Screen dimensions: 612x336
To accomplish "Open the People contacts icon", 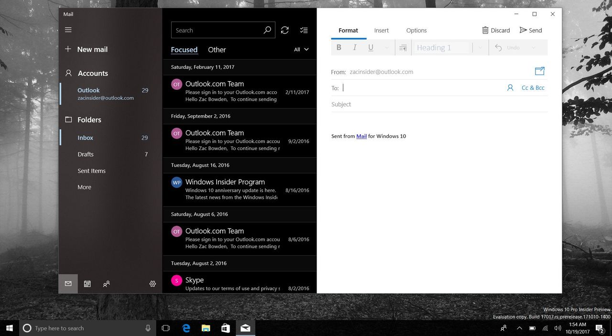I will click(x=106, y=284).
